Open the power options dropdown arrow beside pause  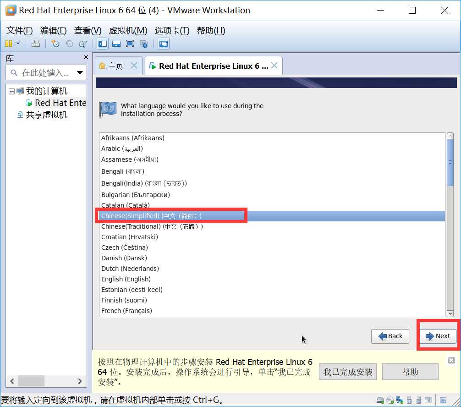click(x=18, y=44)
